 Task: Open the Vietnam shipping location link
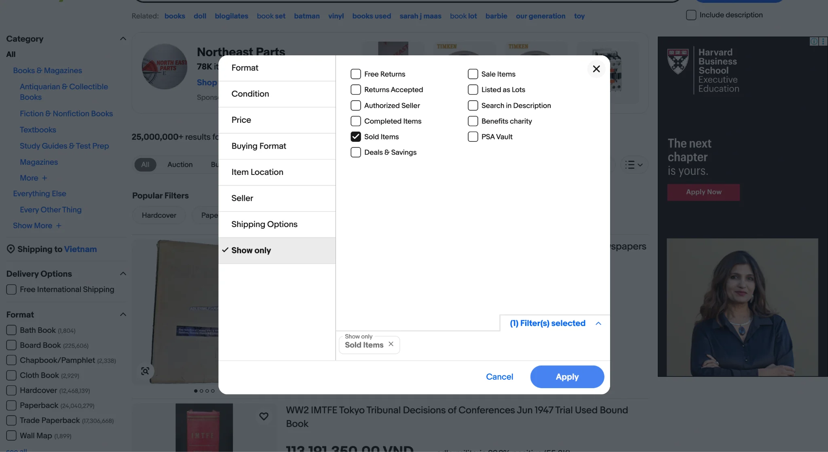[x=80, y=249]
